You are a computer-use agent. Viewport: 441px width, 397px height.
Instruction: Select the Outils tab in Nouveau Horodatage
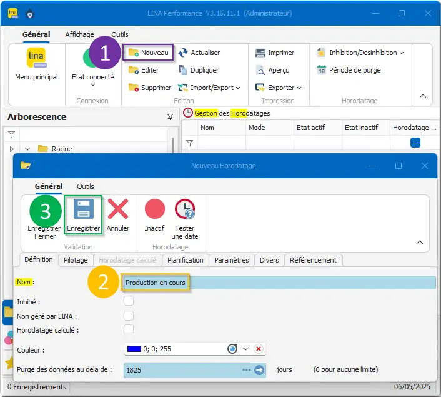click(x=86, y=186)
